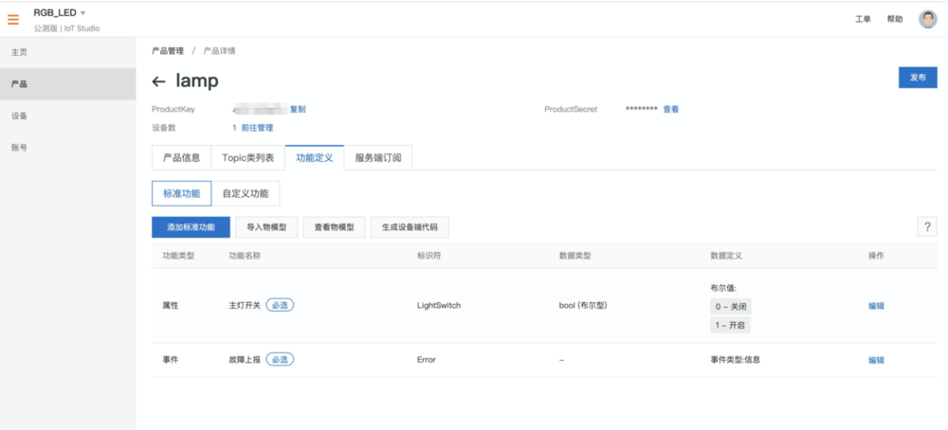Click the LightSwitch identifier cell
Viewport: 948px width, 430px height.
439,306
